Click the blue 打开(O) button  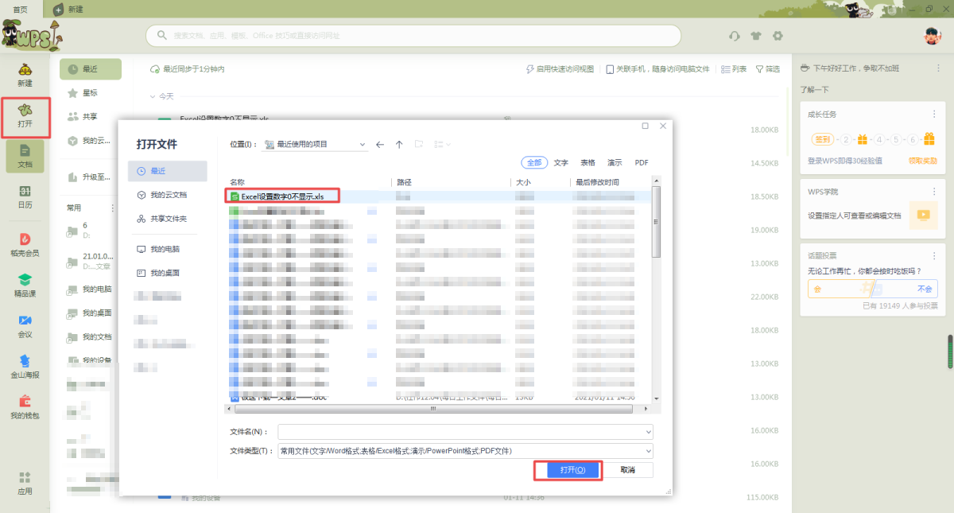tap(567, 470)
